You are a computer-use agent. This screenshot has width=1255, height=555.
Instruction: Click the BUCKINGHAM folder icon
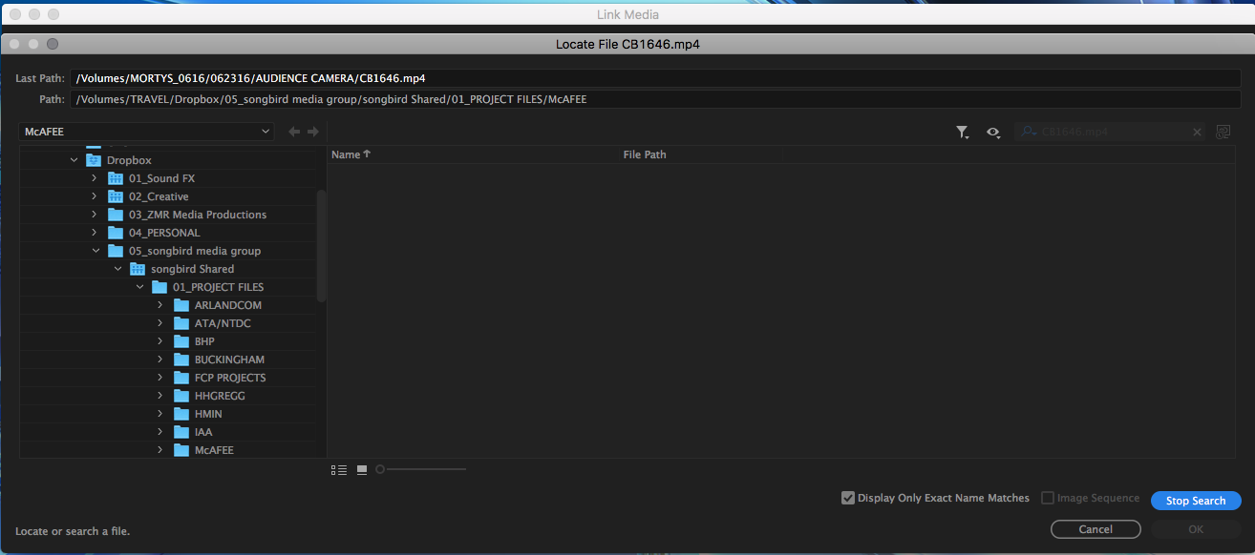[181, 360]
